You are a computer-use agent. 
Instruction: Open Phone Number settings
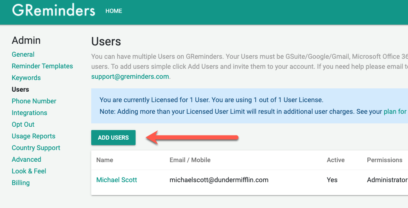tap(34, 101)
